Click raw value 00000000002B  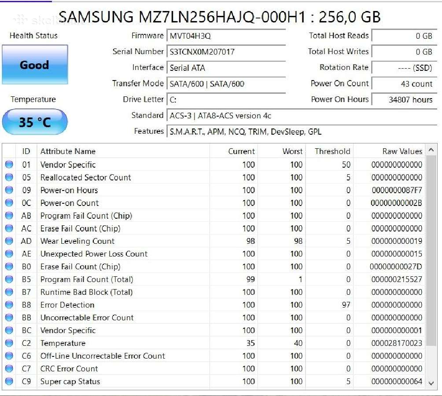(396, 203)
